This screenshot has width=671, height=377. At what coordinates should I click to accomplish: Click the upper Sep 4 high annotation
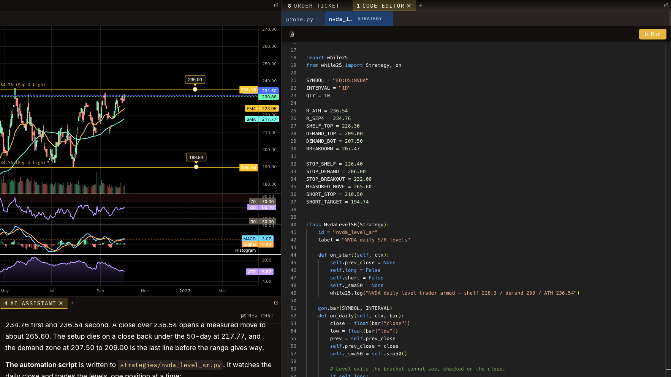(23, 85)
